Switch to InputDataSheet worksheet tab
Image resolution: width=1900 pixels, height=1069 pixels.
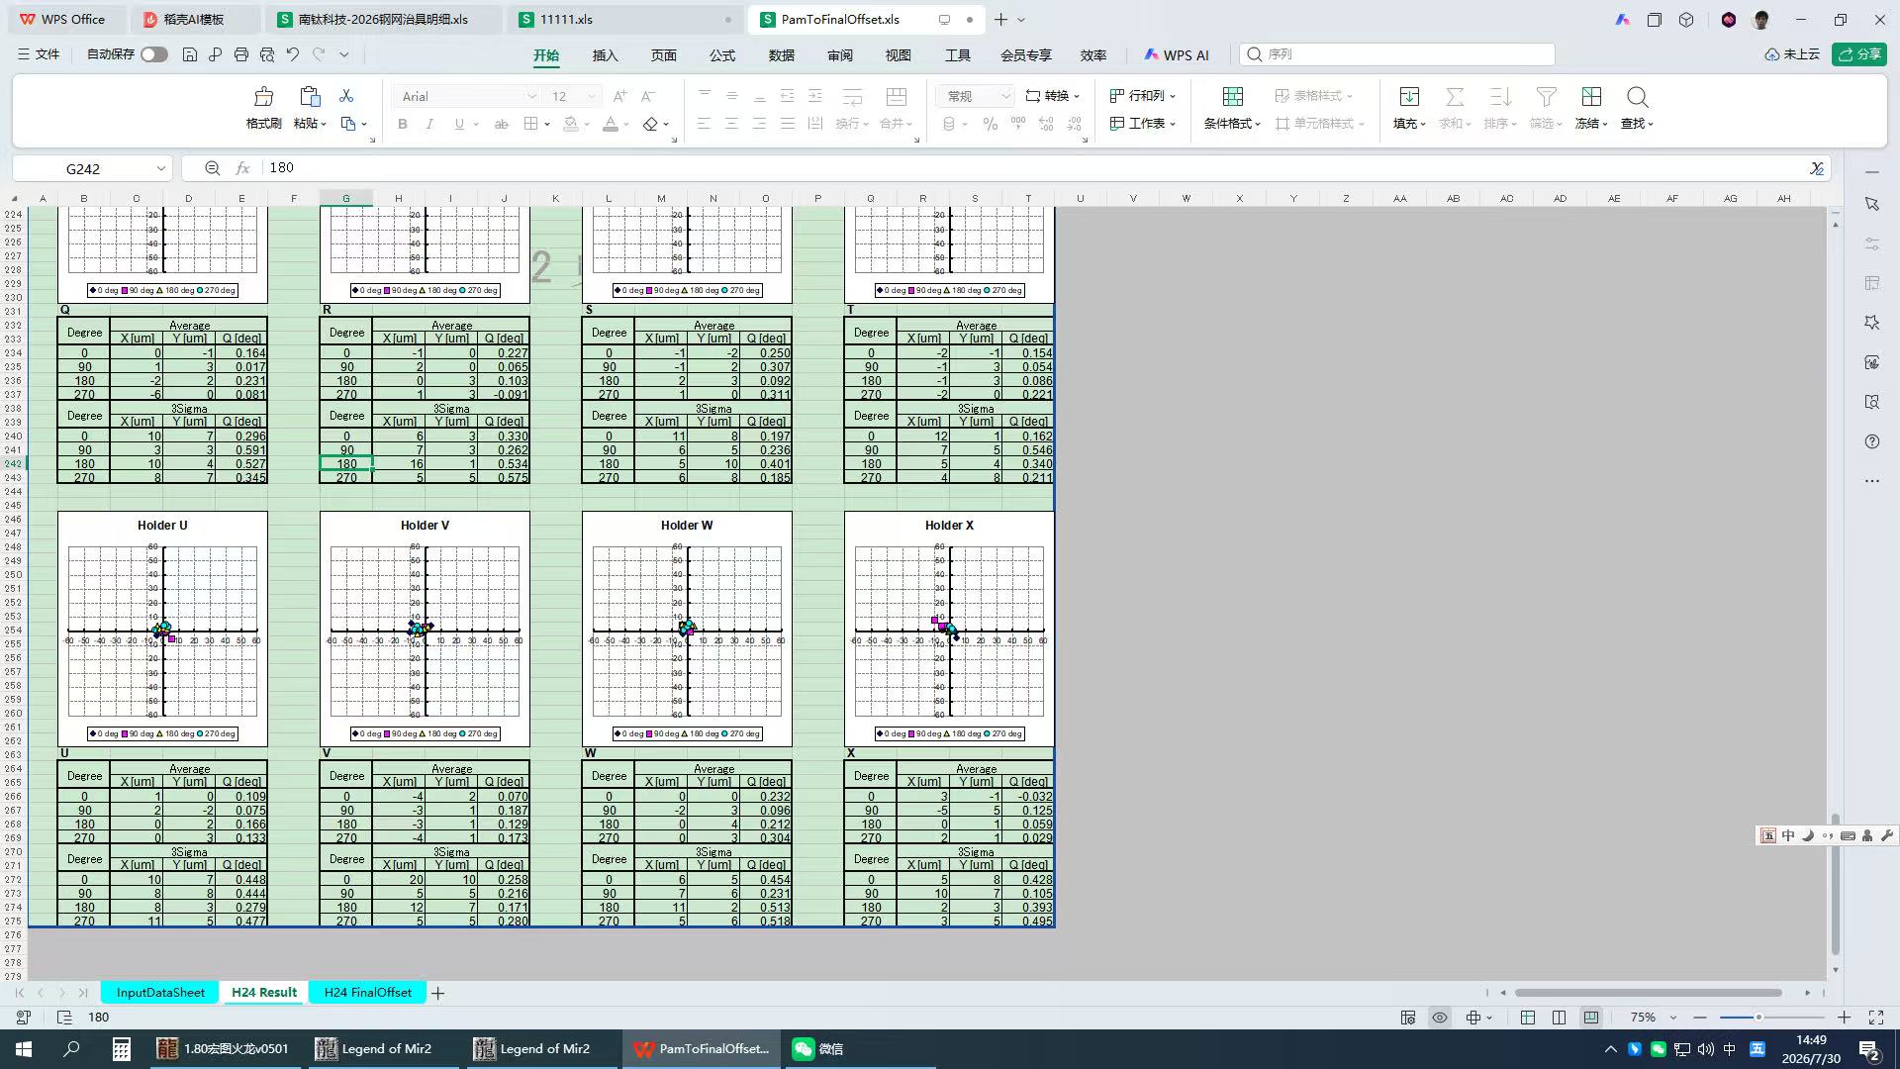pos(160,993)
